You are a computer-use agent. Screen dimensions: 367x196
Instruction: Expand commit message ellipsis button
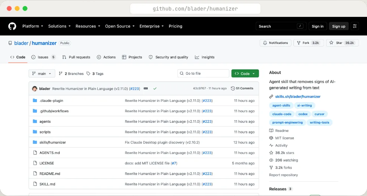coord(146,89)
